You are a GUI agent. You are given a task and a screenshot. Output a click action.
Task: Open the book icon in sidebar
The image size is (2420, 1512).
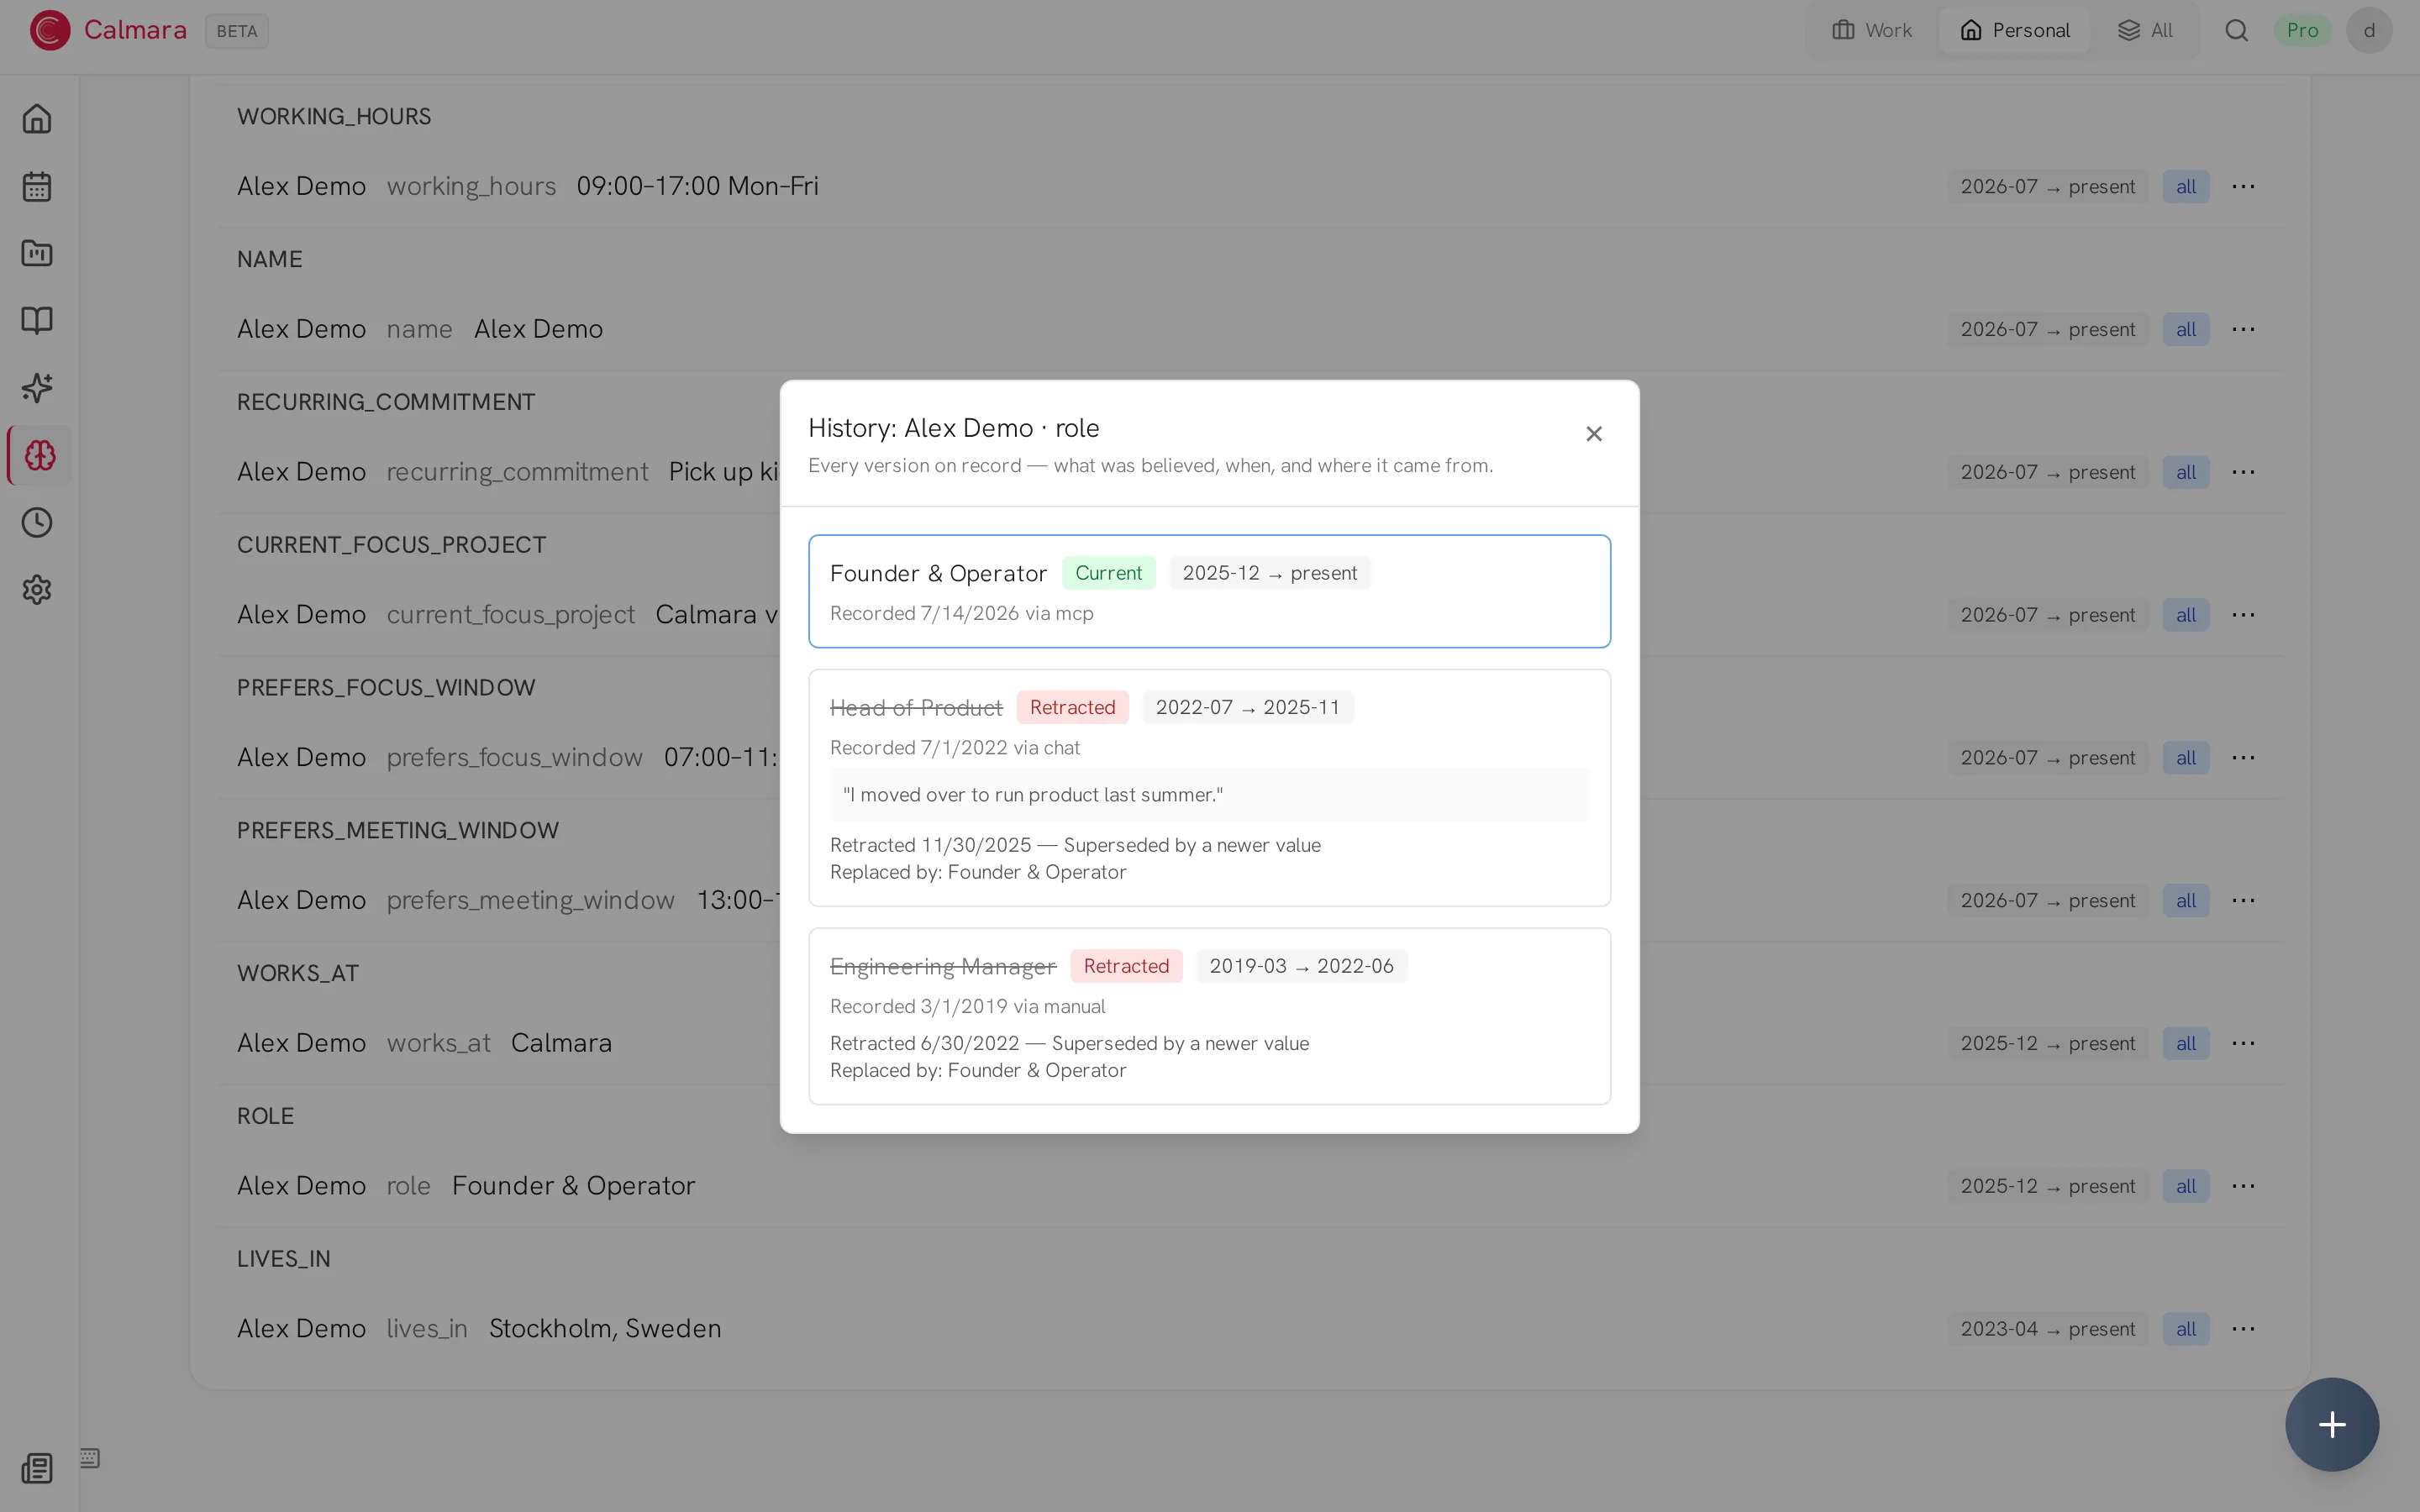tap(37, 320)
